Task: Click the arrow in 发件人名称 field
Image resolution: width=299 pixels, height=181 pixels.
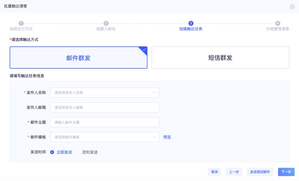Action: [x=154, y=92]
